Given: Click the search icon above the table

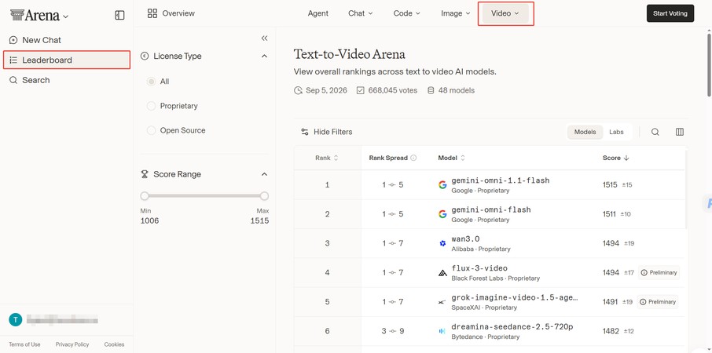Looking at the screenshot, I should tap(655, 132).
